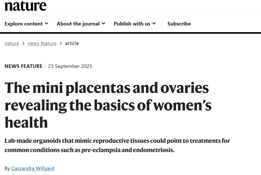Click the breadcrumb arrow after nature
This screenshot has width=261, height=175.
(23, 43)
